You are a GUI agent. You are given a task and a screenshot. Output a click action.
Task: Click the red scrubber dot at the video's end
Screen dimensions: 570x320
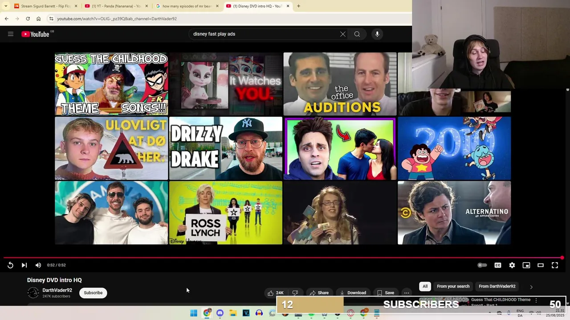click(562, 258)
